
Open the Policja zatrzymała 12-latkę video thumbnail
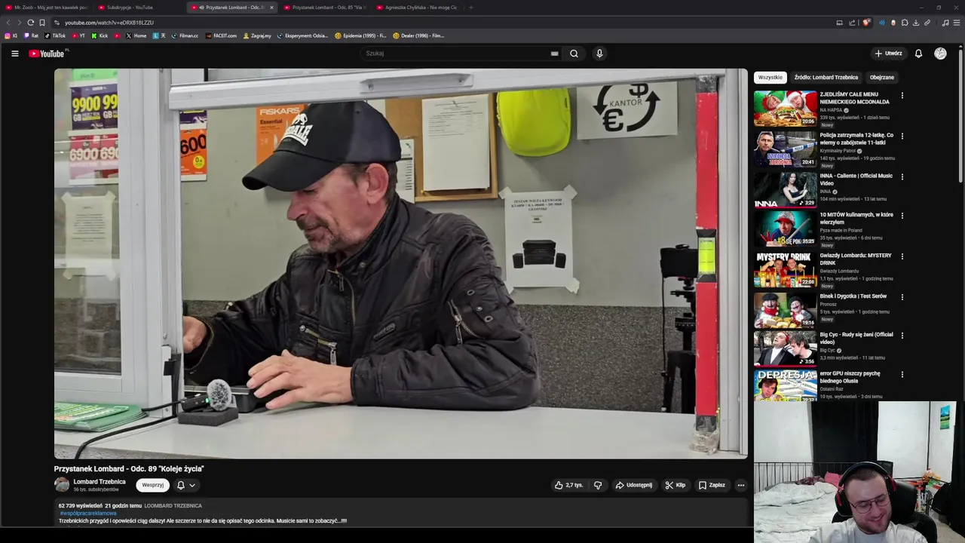[x=785, y=149]
